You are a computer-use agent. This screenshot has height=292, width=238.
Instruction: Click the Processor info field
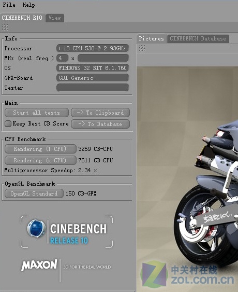[x=93, y=48]
